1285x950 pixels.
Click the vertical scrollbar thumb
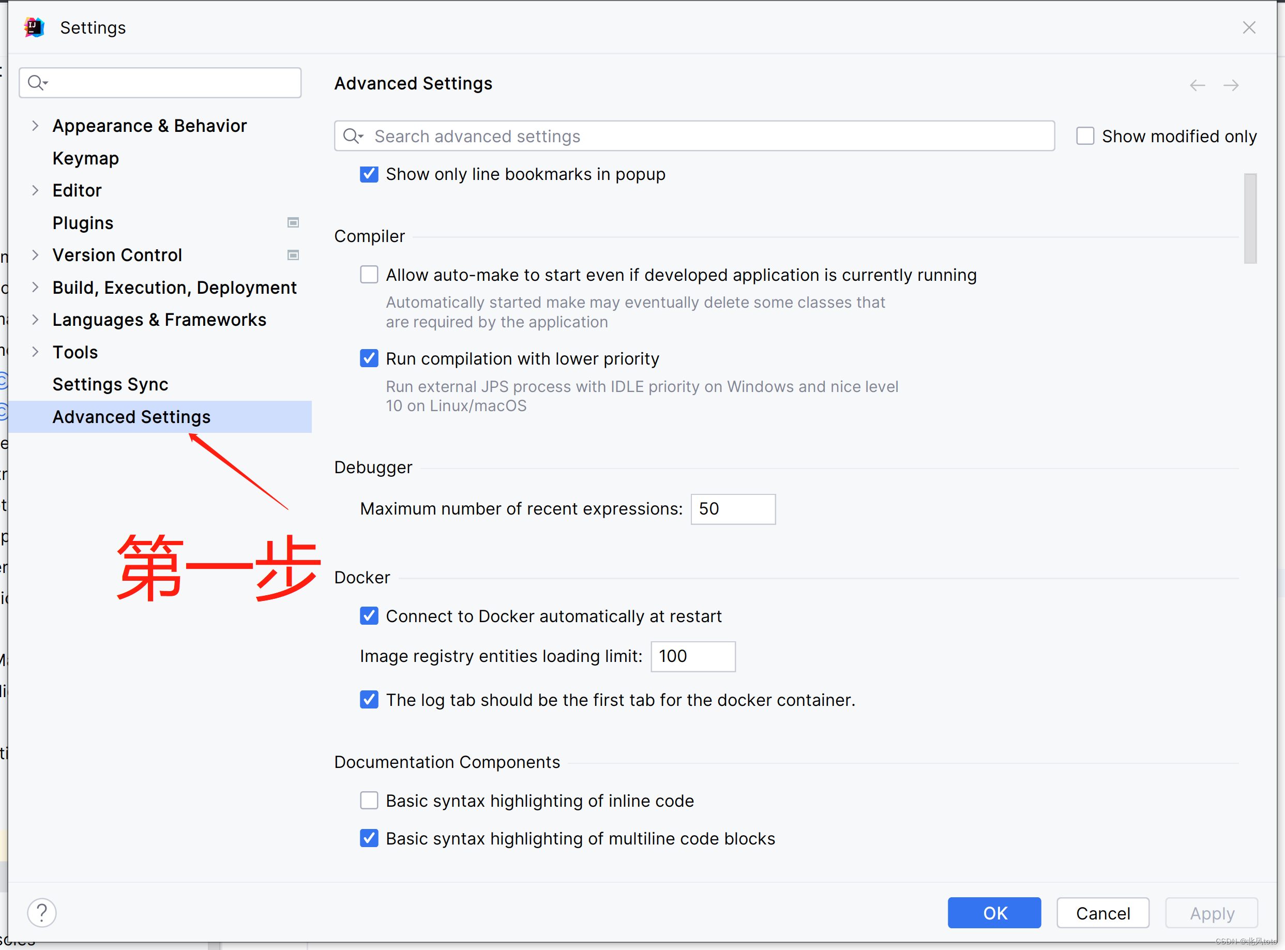pos(1250,219)
